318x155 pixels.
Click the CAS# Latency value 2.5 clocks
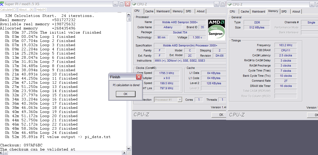286,55
